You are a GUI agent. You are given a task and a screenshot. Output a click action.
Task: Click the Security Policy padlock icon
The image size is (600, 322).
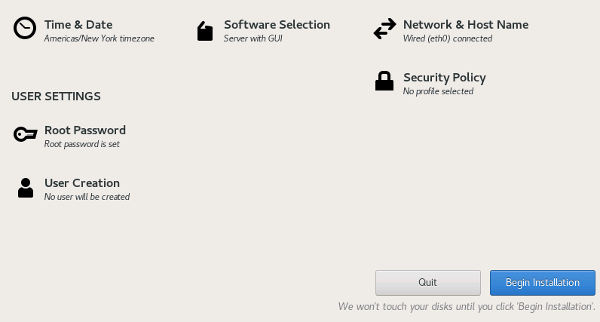384,81
